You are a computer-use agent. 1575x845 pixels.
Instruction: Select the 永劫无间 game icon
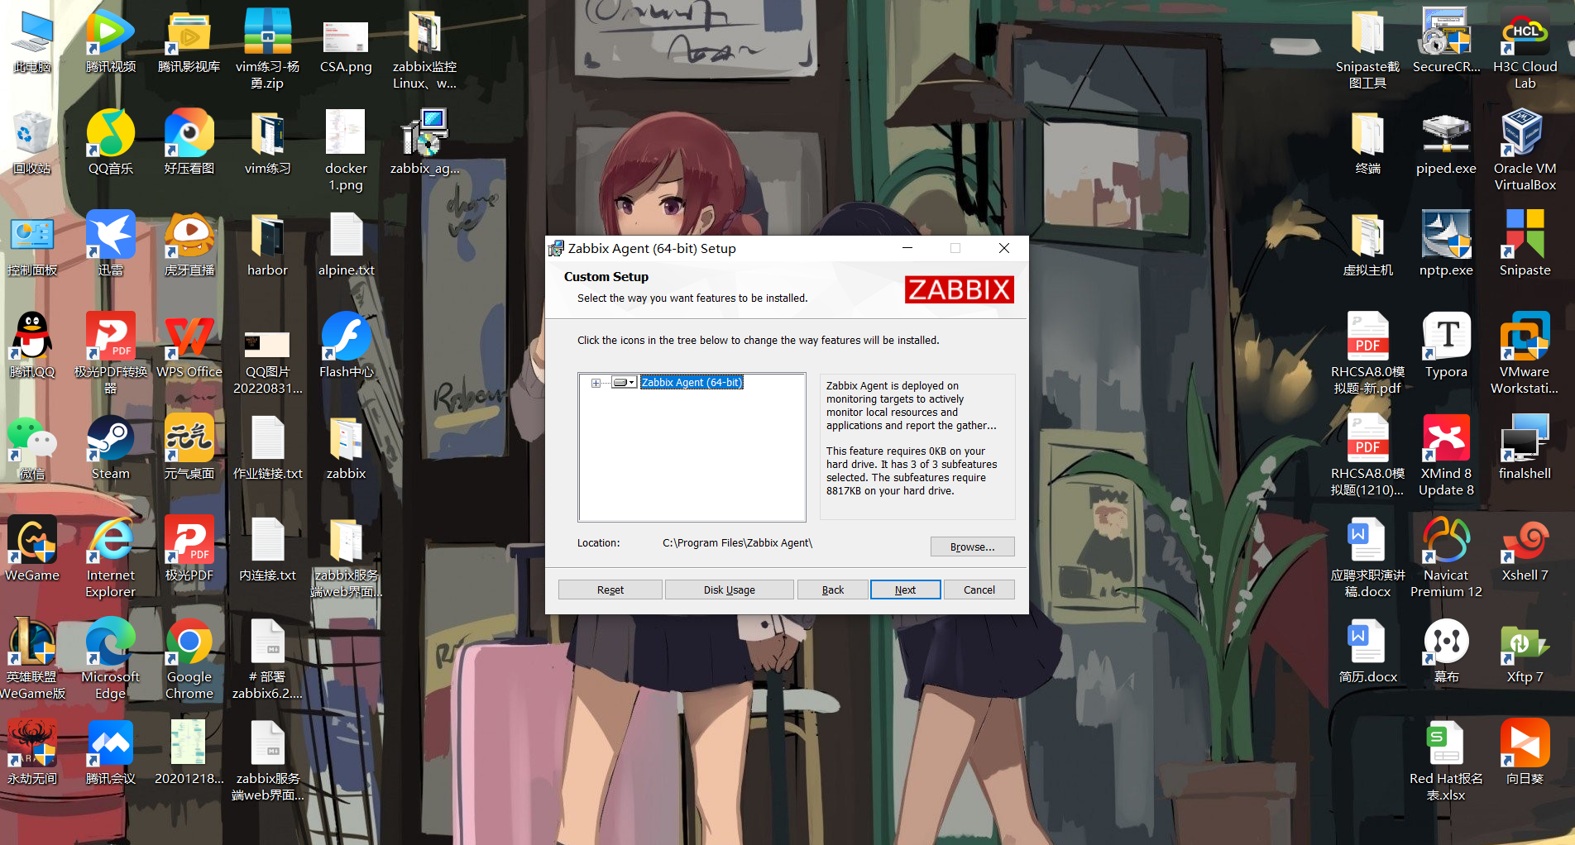click(32, 752)
